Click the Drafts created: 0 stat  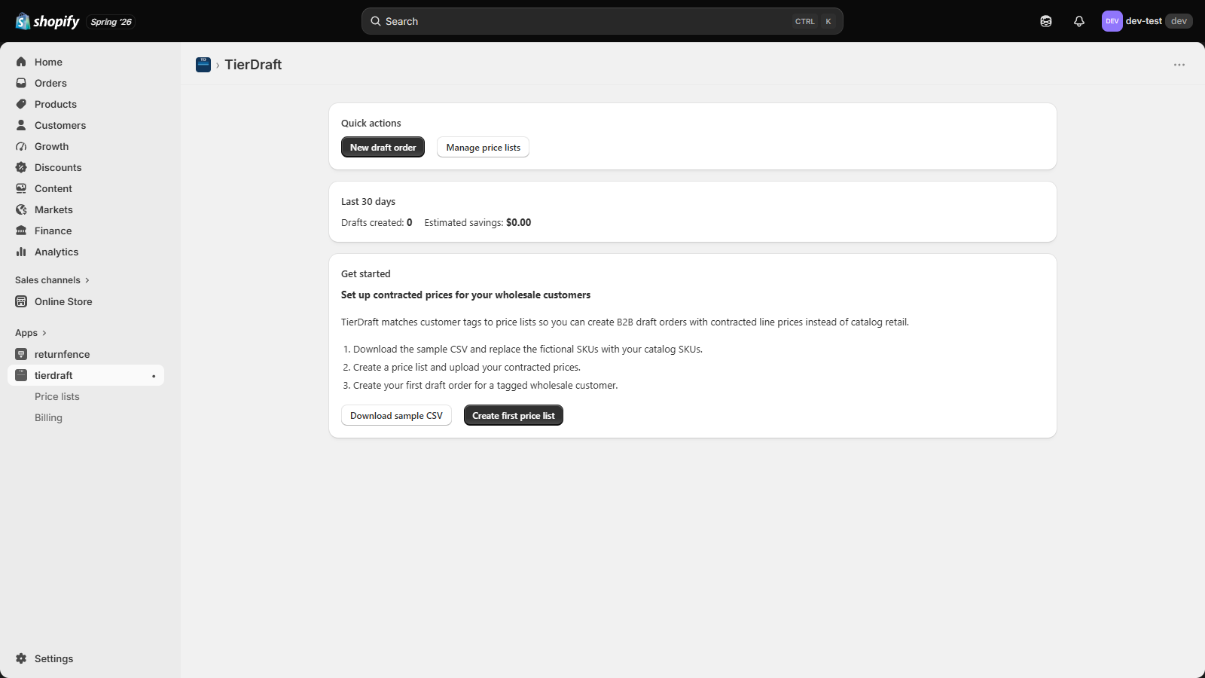[377, 222]
